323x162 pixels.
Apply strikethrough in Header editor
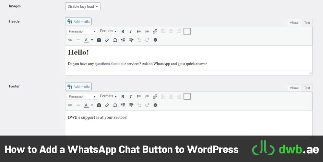(70, 40)
